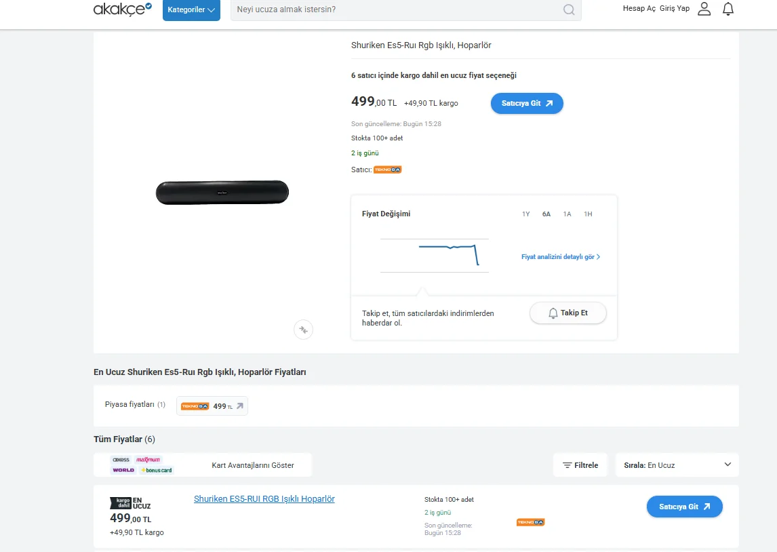Click the magnifier search icon
777x552 pixels.
coord(569,9)
